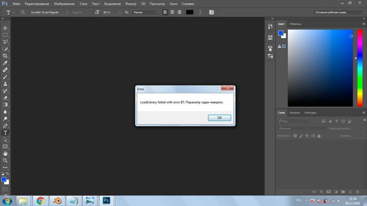
Task: Open Google Chrome from the taskbar
Action: [40, 201]
